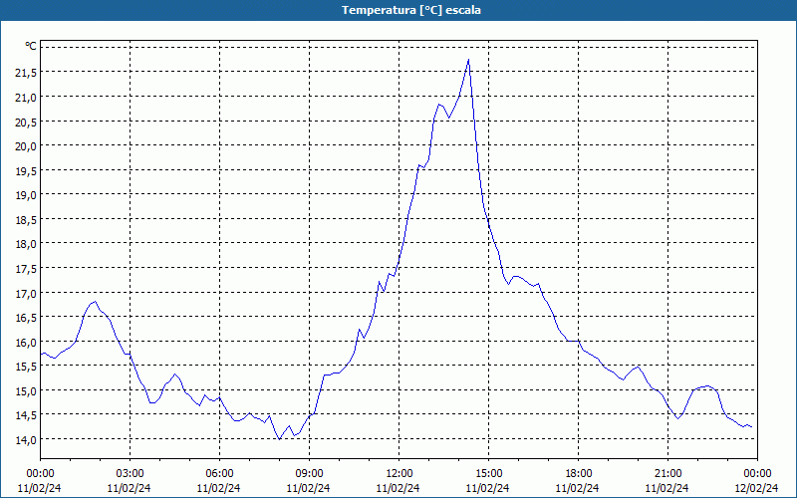Select the 15:00 time axis label

coord(489,473)
